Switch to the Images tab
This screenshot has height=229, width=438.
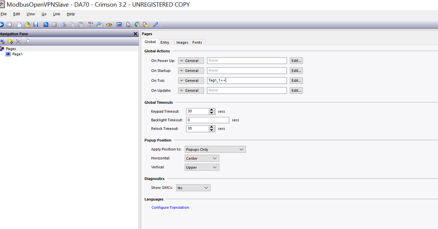coord(182,42)
